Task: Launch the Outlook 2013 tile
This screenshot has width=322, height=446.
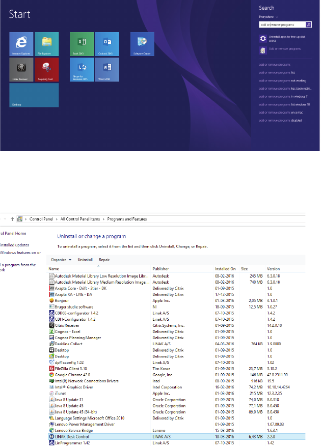Action: coord(107,44)
